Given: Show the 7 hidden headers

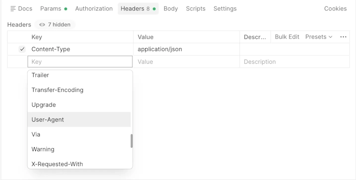Looking at the screenshot, I should click(x=55, y=24).
